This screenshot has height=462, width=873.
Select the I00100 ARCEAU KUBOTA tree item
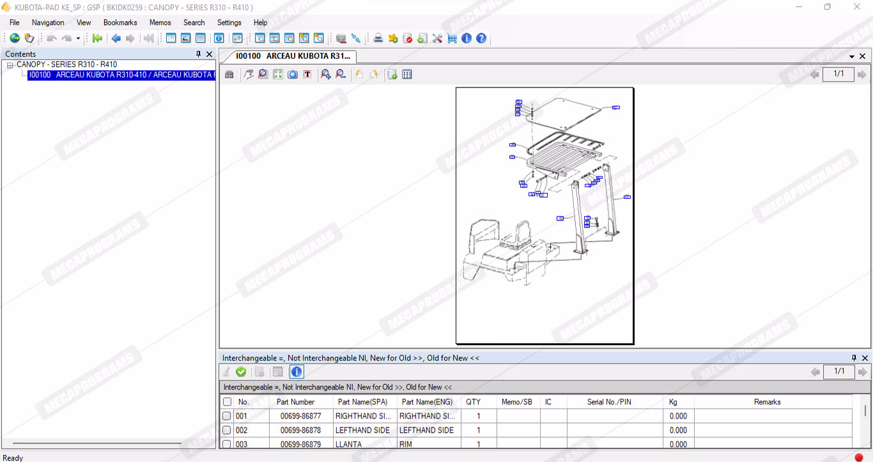(x=121, y=75)
